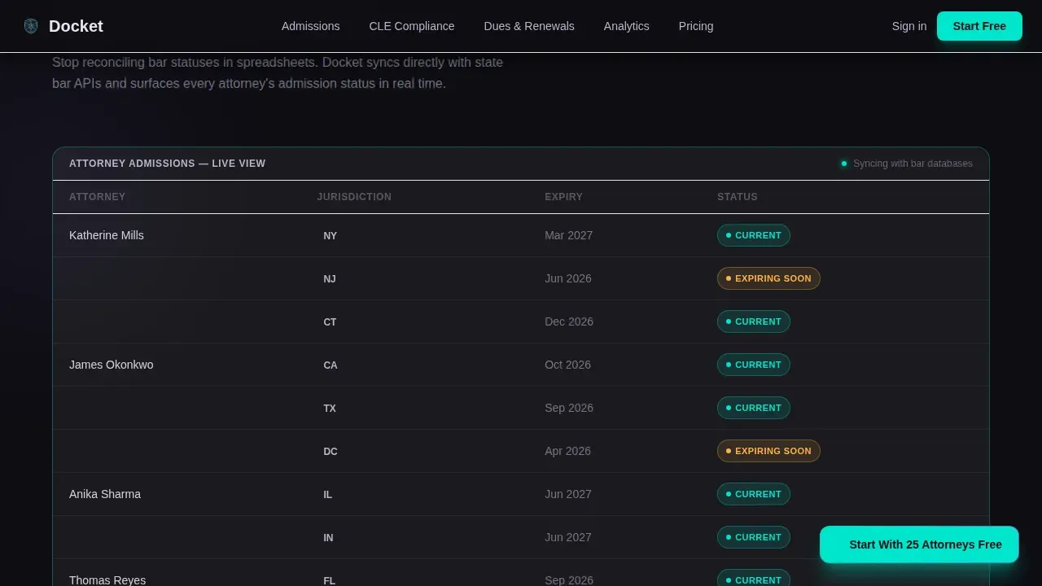This screenshot has width=1042, height=586.
Task: Click the CURRENT badge in IN row
Action: (753, 537)
